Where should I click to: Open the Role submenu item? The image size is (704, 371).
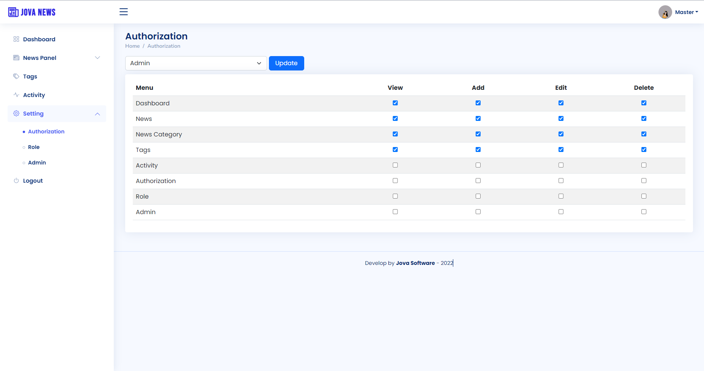[x=34, y=147]
